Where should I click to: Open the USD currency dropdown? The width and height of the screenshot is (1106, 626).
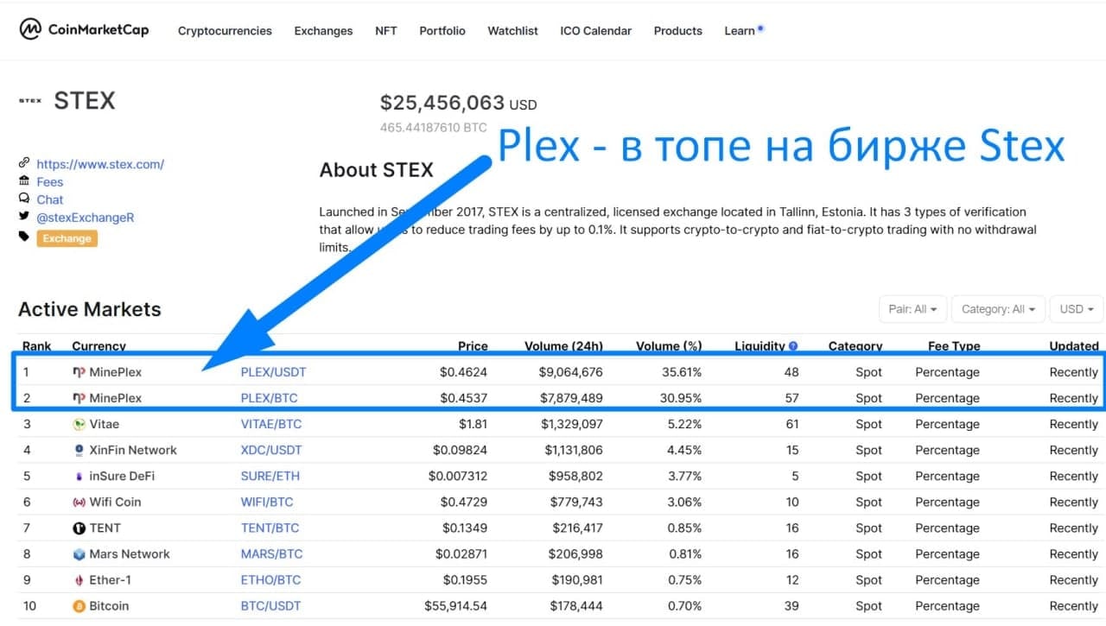[1077, 309]
